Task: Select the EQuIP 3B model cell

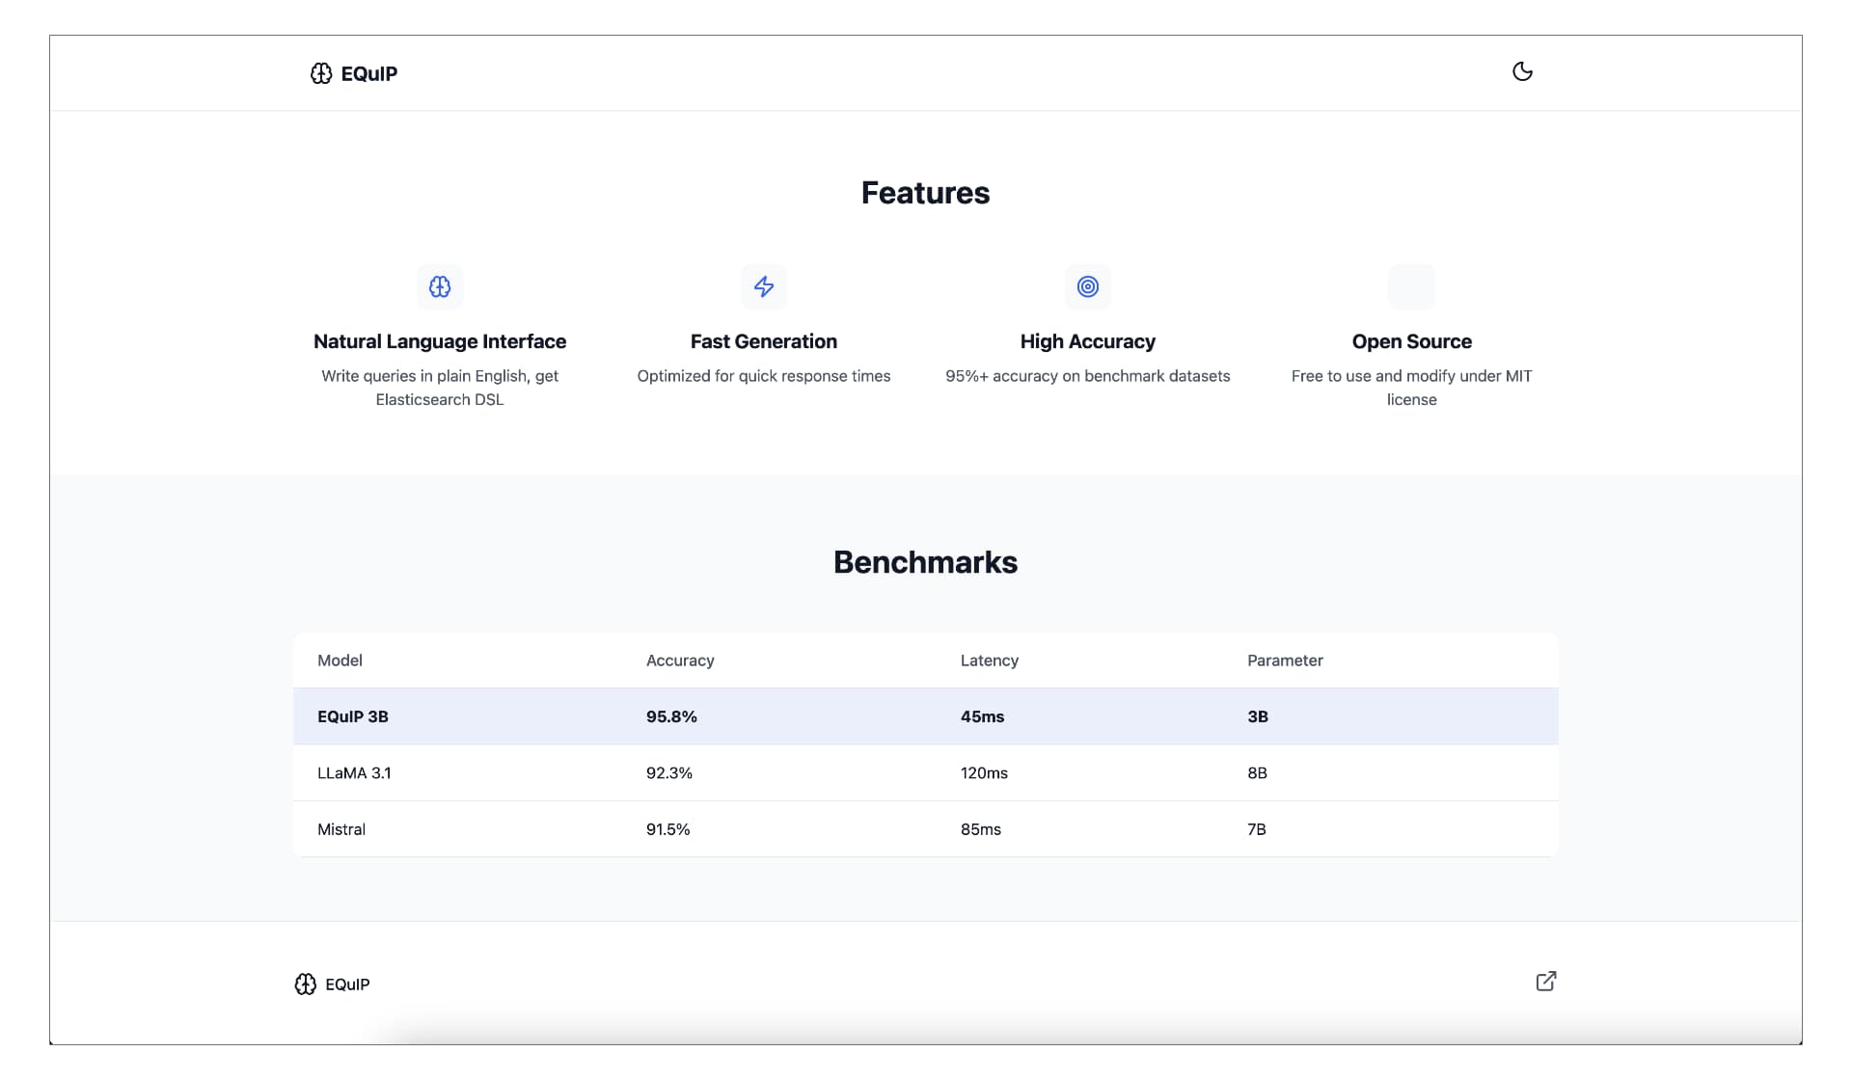Action: tap(353, 716)
